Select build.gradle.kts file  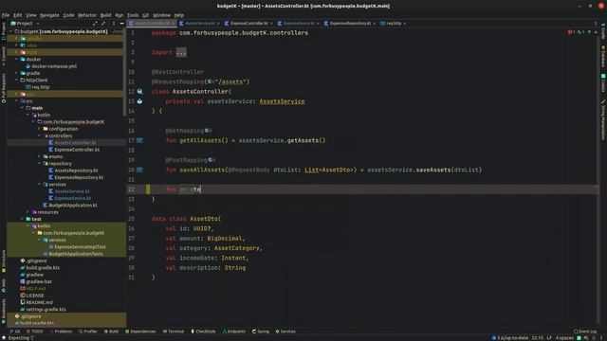pyautogui.click(x=43, y=267)
